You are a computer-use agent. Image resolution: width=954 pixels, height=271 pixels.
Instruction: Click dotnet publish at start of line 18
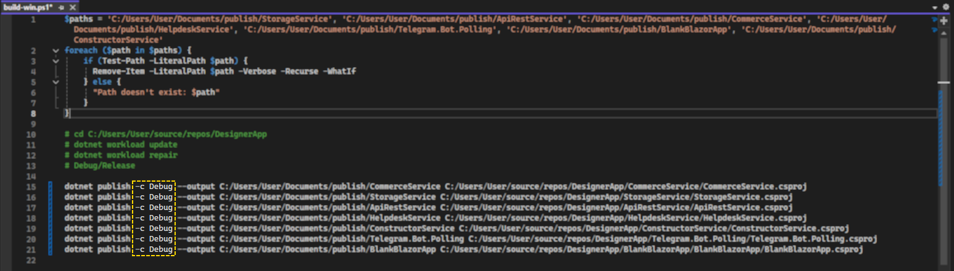click(97, 218)
